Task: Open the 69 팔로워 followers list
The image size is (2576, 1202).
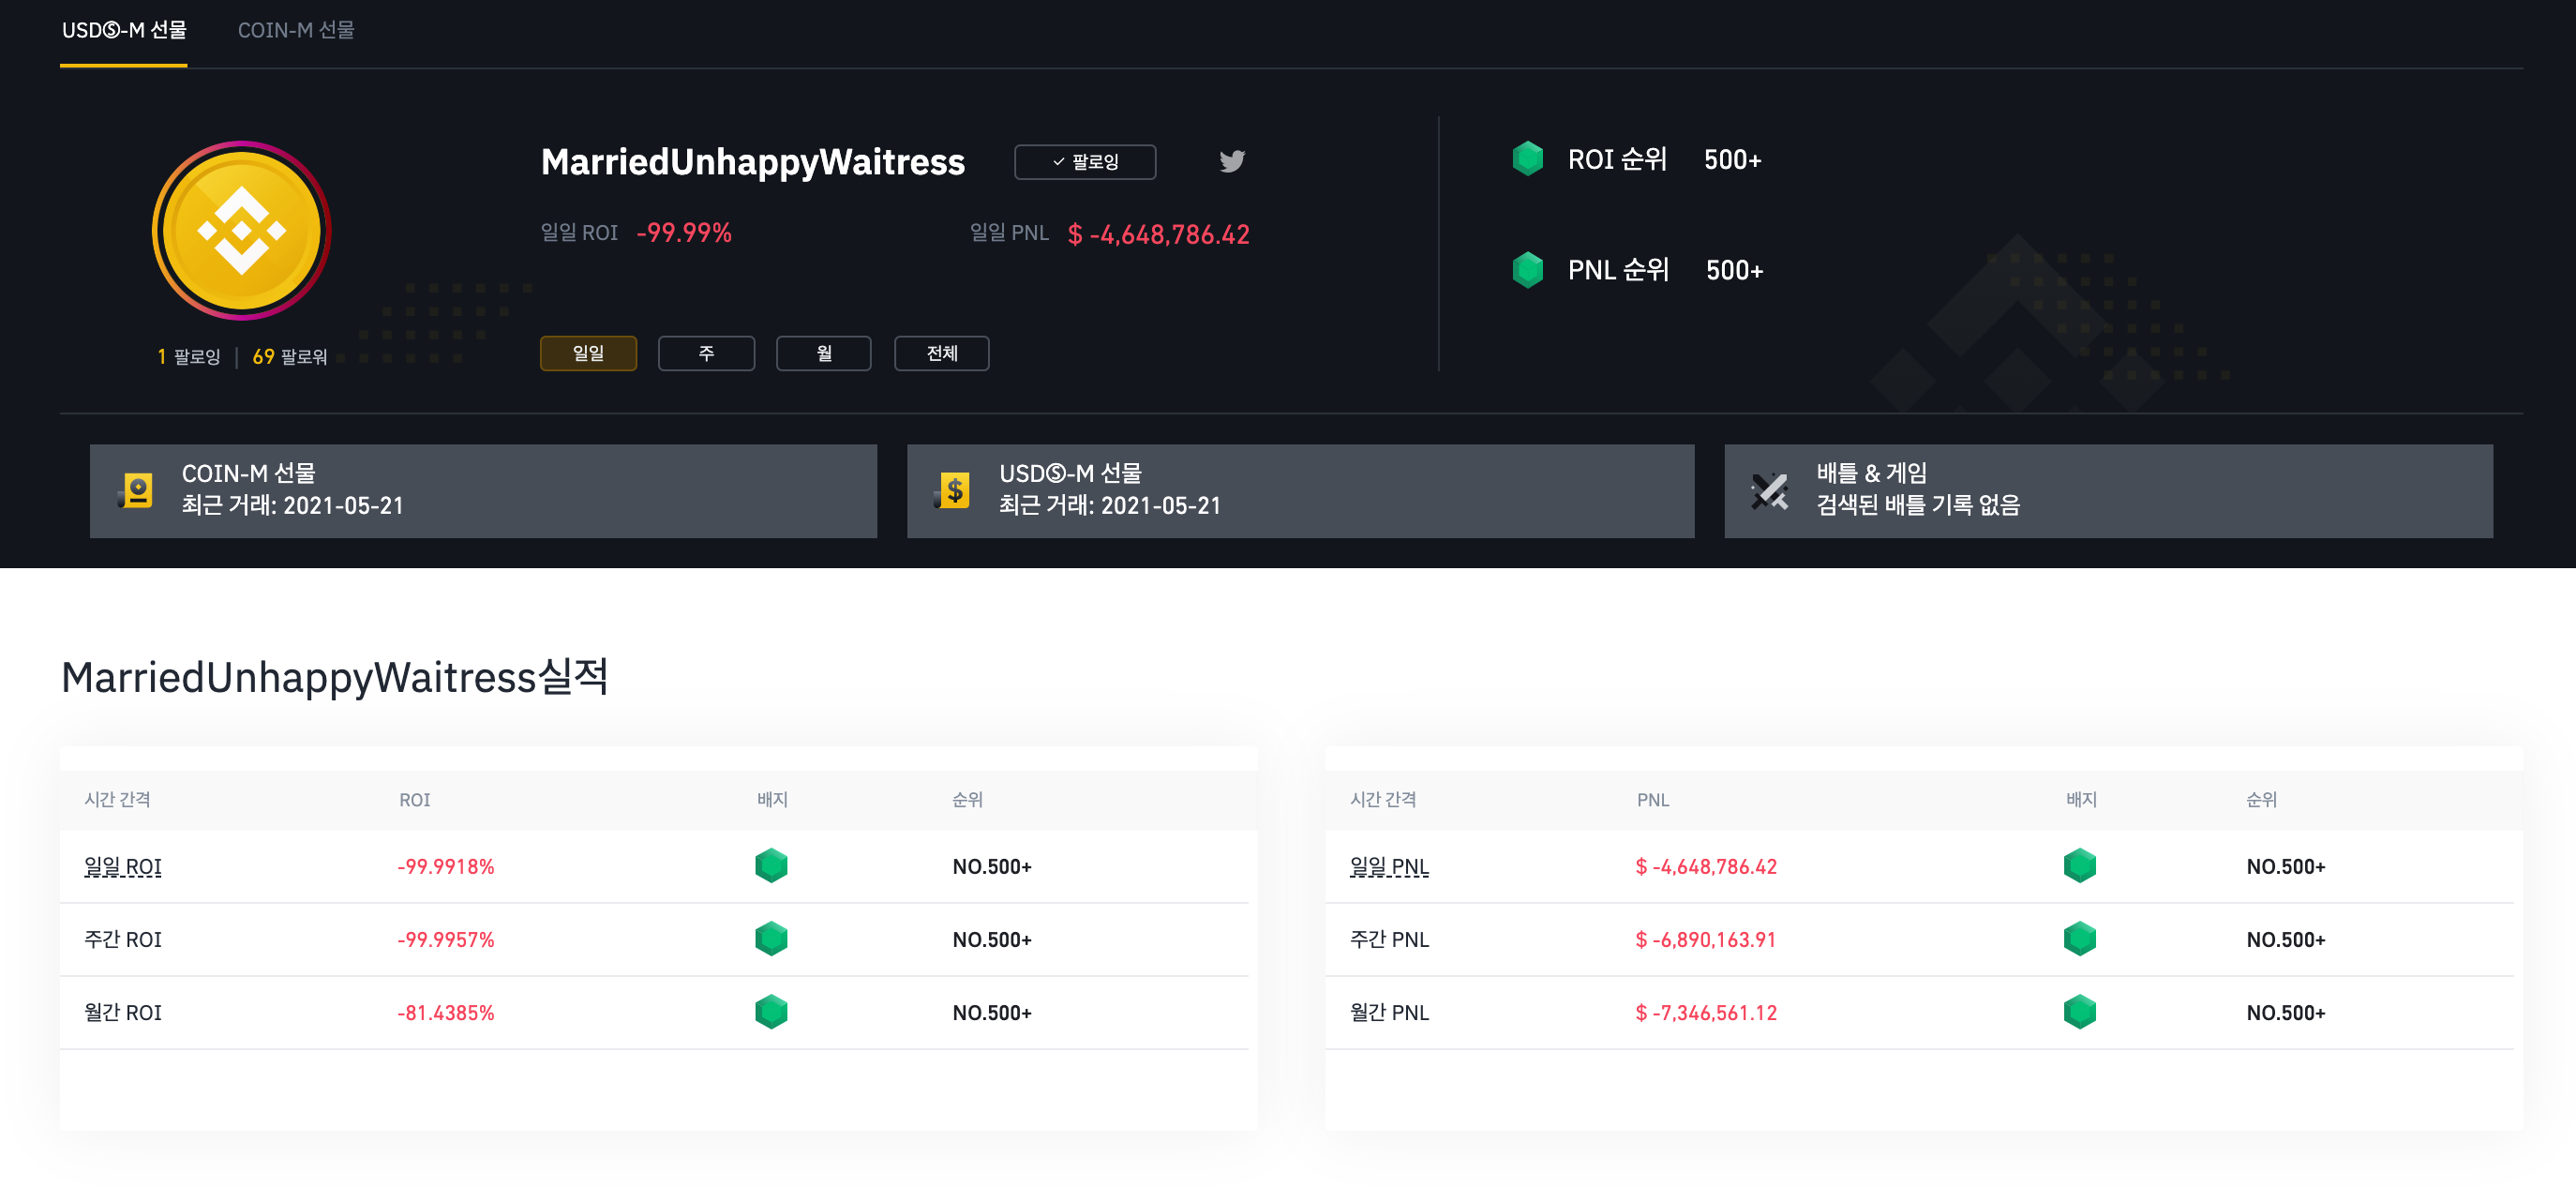Action: [x=290, y=357]
